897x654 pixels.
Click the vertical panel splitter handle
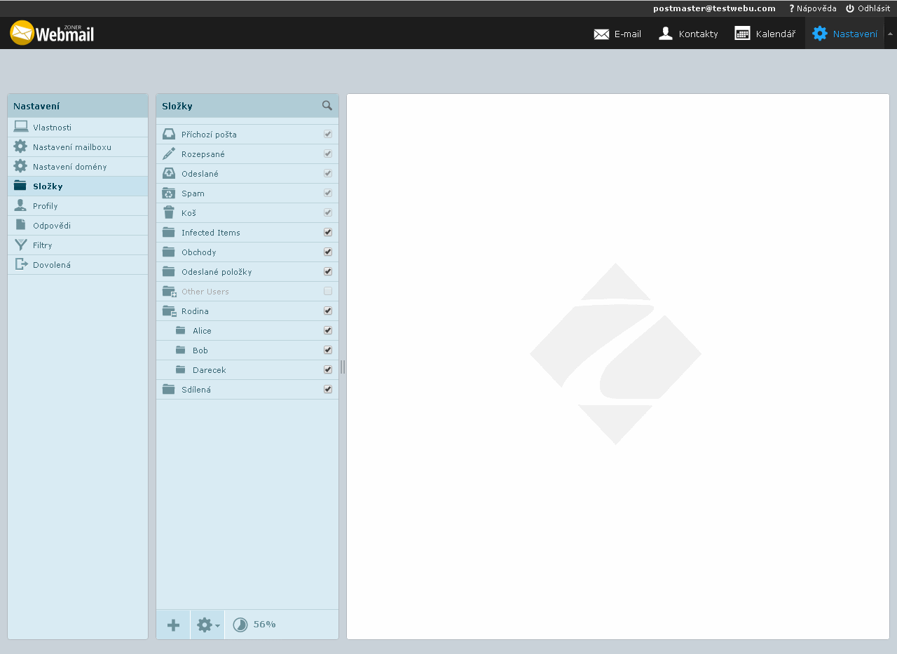(343, 367)
